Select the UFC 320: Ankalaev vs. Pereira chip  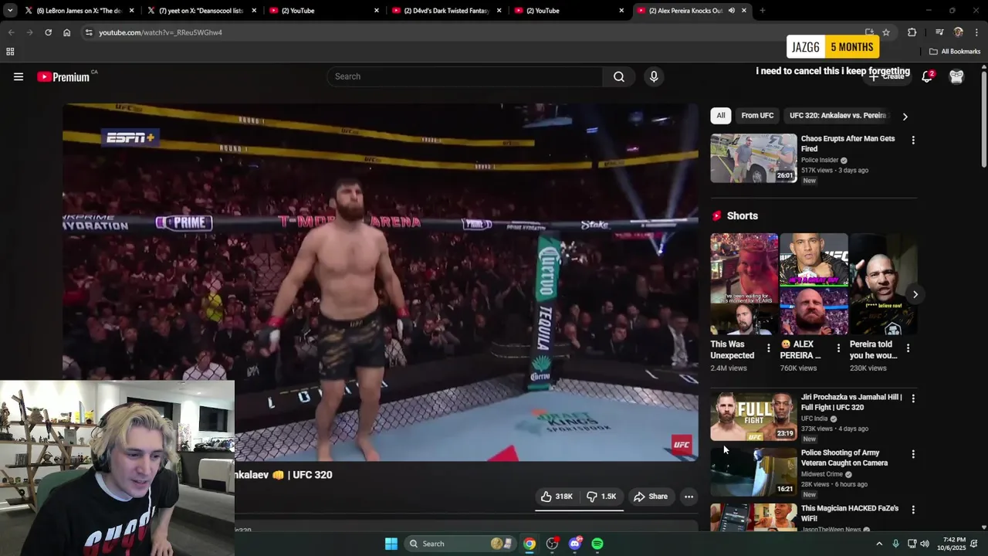[x=837, y=116]
